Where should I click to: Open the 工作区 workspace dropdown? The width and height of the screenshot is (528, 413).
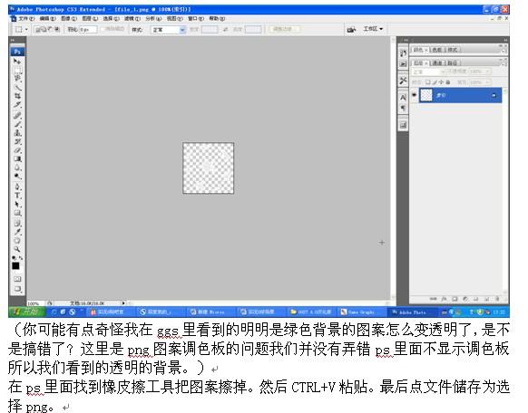[x=373, y=29]
